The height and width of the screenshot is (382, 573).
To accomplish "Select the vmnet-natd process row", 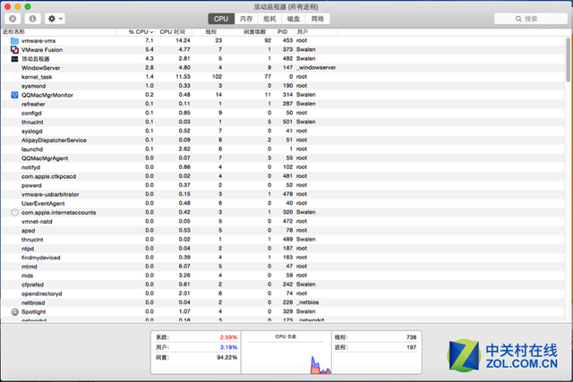I will point(283,221).
